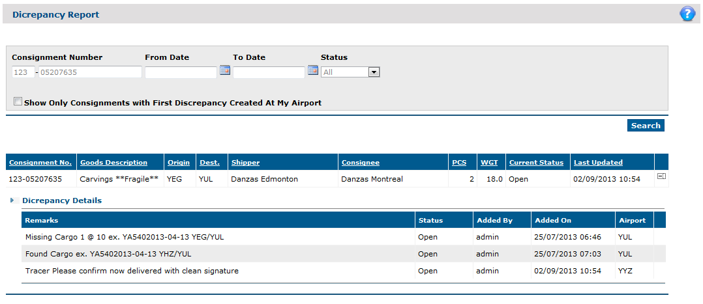Sort by Current Status column header
Screen dimensions: 703x304
pos(536,163)
